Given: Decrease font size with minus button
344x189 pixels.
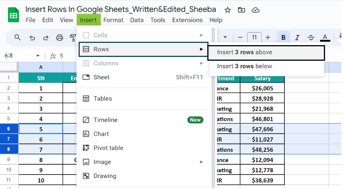Looking at the screenshot, I should pos(240,38).
